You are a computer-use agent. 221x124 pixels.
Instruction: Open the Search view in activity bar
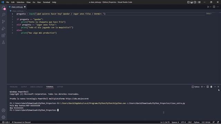(3, 14)
